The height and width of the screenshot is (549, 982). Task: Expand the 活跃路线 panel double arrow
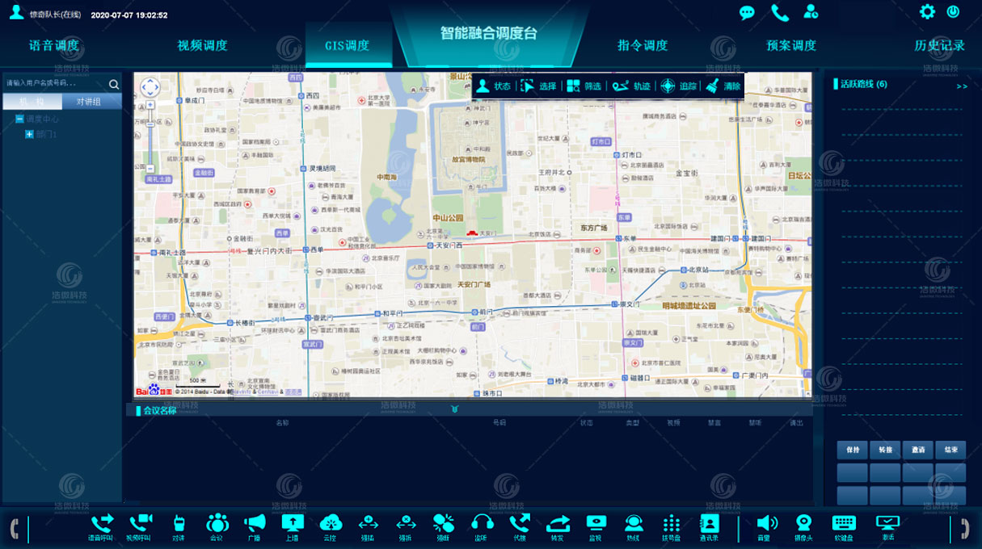(961, 86)
